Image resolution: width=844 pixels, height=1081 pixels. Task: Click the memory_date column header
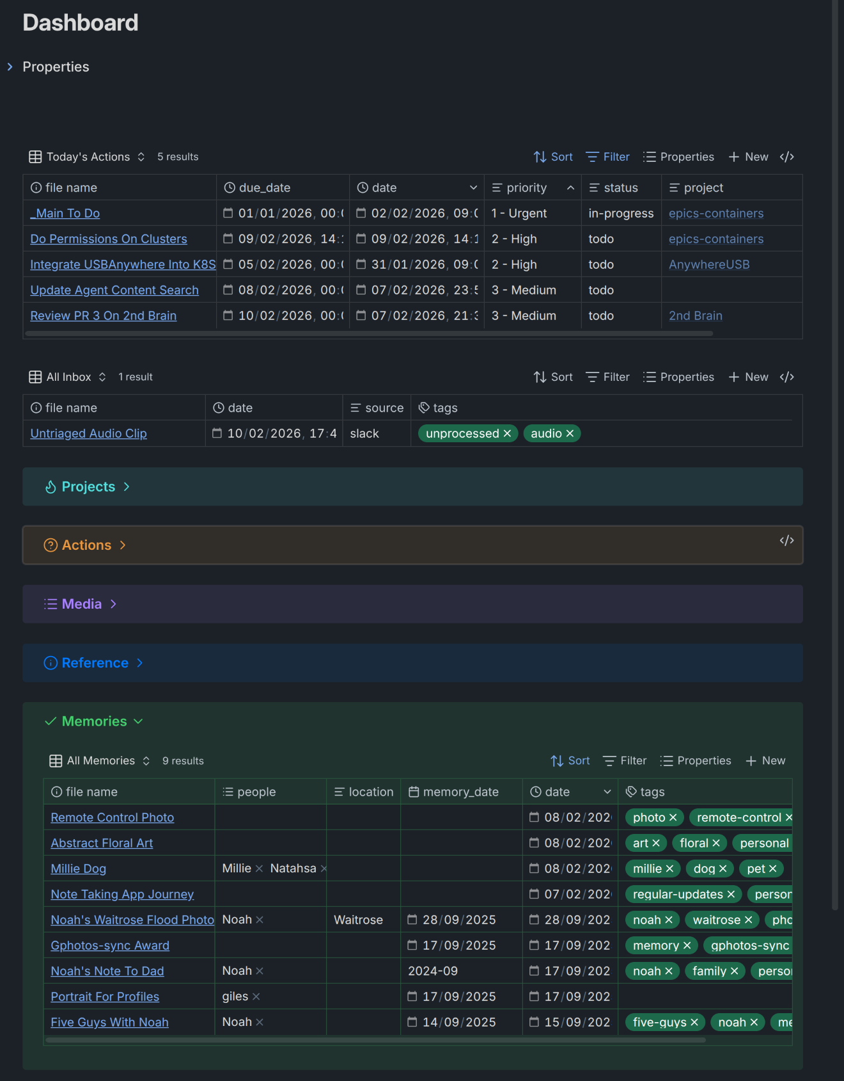(461, 792)
